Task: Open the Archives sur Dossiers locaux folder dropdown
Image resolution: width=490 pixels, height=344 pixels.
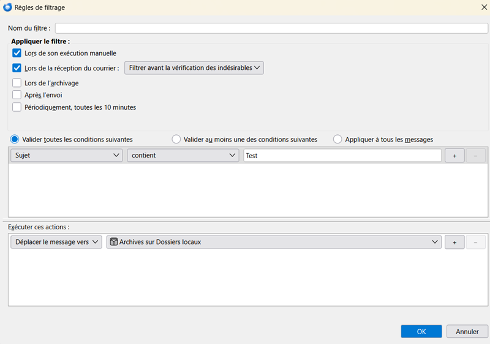Action: 274,242
